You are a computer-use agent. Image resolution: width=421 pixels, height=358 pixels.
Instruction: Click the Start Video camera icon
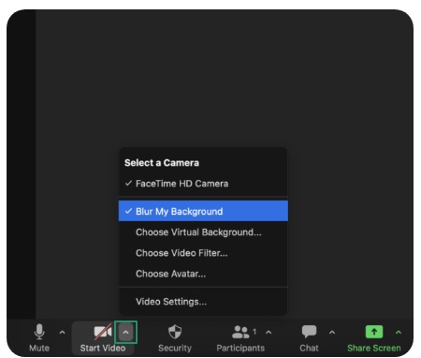click(103, 332)
